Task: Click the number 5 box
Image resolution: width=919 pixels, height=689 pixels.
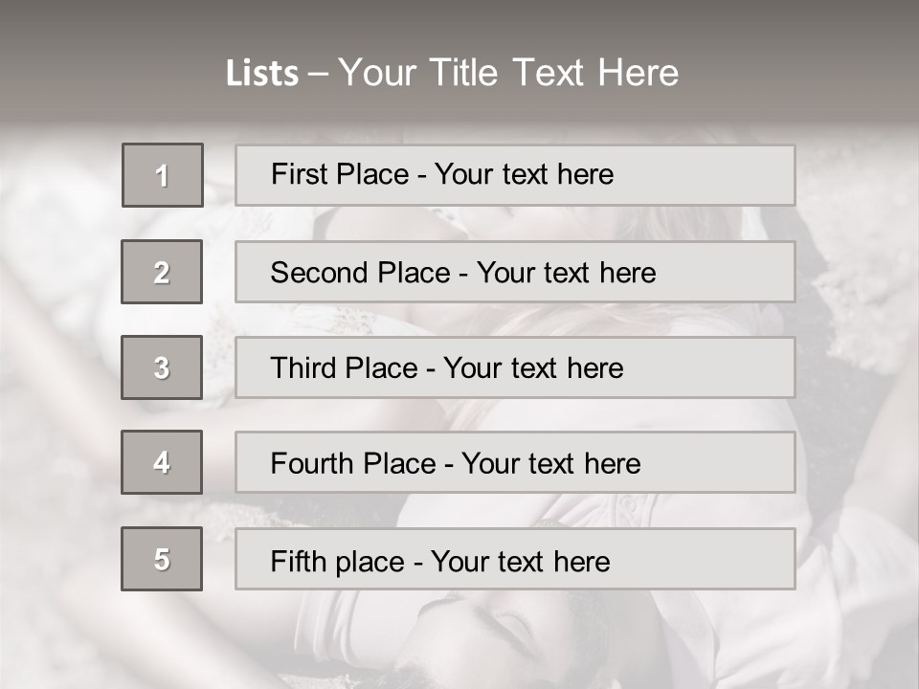Action: point(162,559)
